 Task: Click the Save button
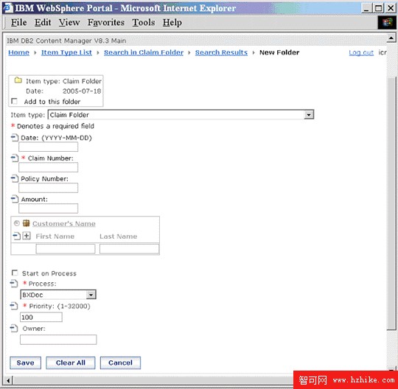point(25,362)
